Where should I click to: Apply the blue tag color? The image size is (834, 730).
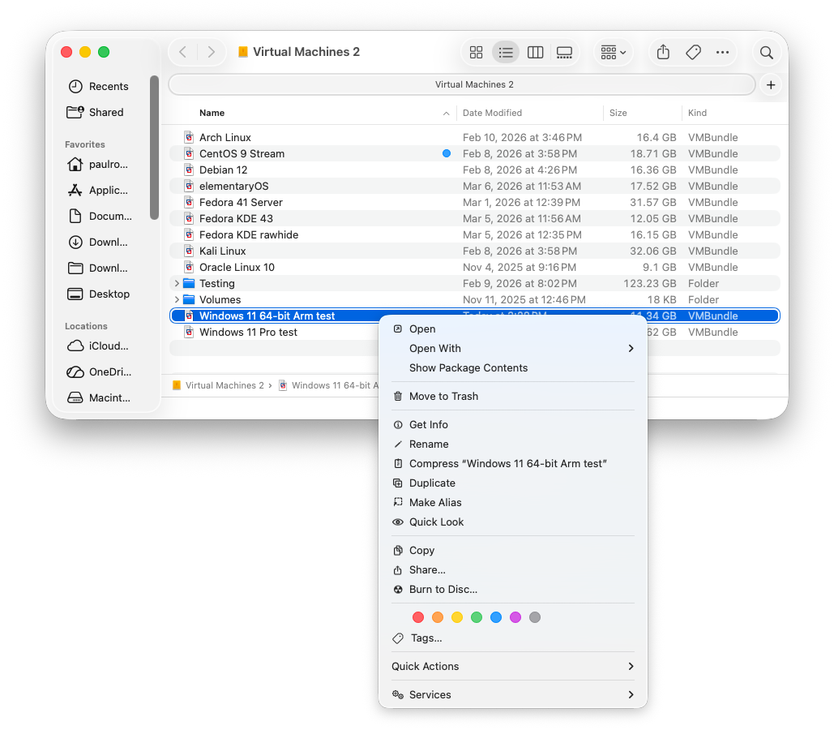(496, 617)
